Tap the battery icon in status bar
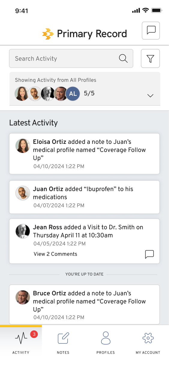Viewport: 169px width, 365px height. (157, 10)
